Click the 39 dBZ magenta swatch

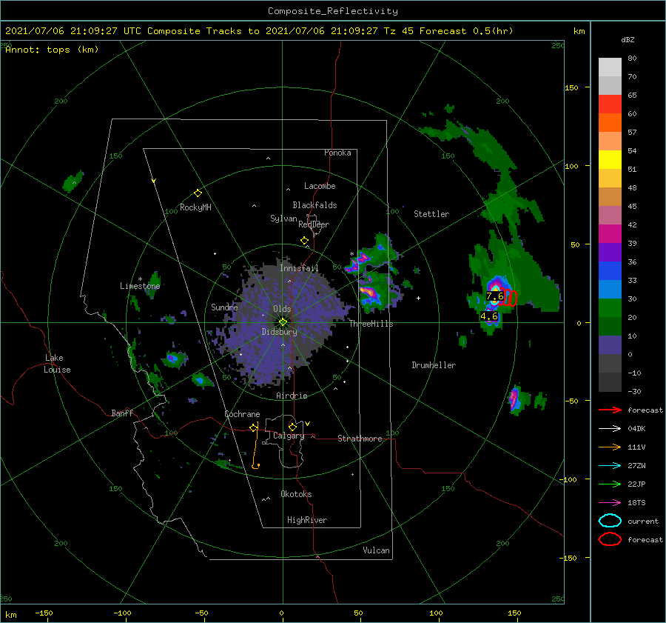click(x=610, y=234)
